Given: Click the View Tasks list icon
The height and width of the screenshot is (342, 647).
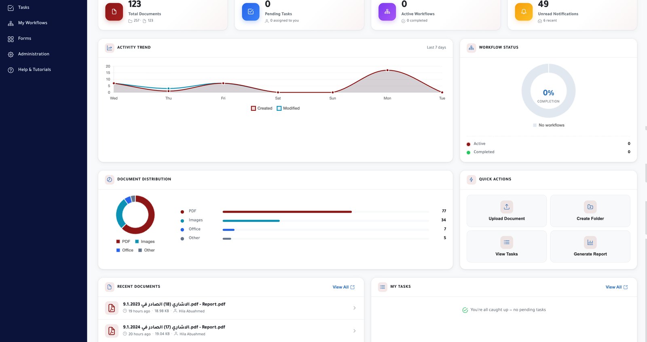Looking at the screenshot, I should point(507,242).
